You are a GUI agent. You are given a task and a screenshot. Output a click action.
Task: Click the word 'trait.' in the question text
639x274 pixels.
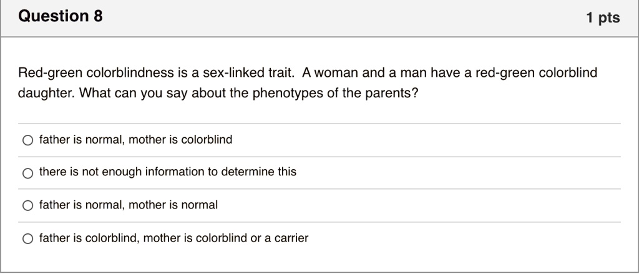281,73
